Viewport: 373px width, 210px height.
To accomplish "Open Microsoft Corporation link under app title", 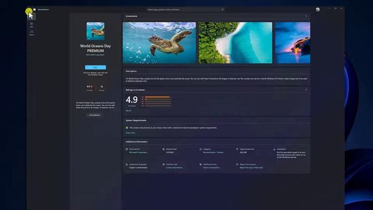I will [x=95, y=55].
